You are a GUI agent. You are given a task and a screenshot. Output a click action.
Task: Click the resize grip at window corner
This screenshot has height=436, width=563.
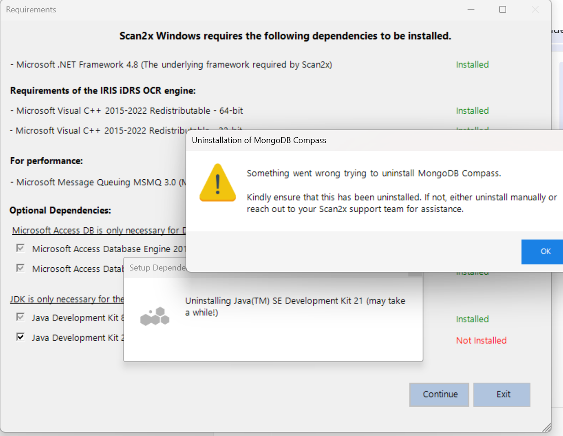tap(546, 427)
